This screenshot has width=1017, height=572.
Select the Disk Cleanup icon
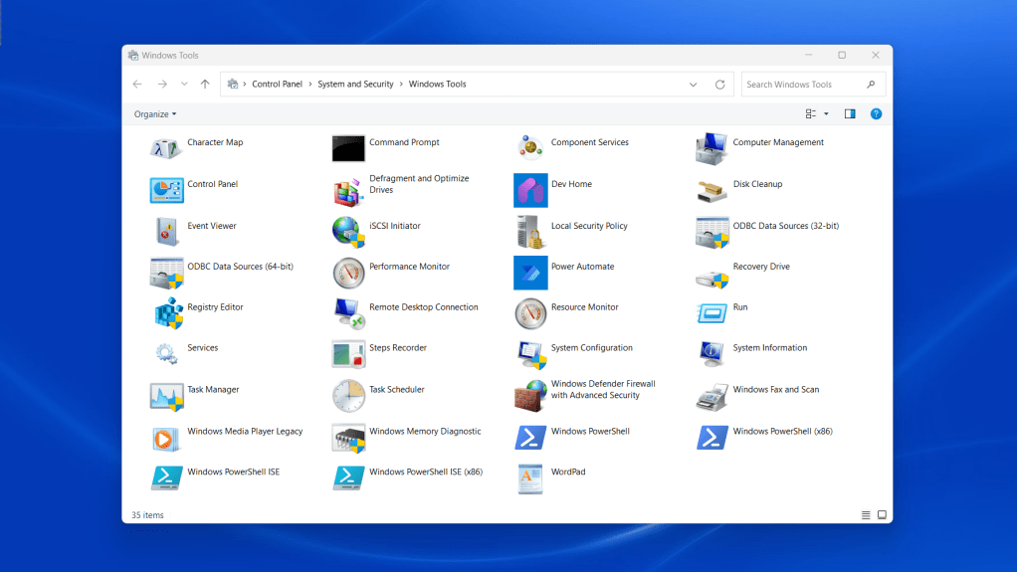pyautogui.click(x=712, y=190)
